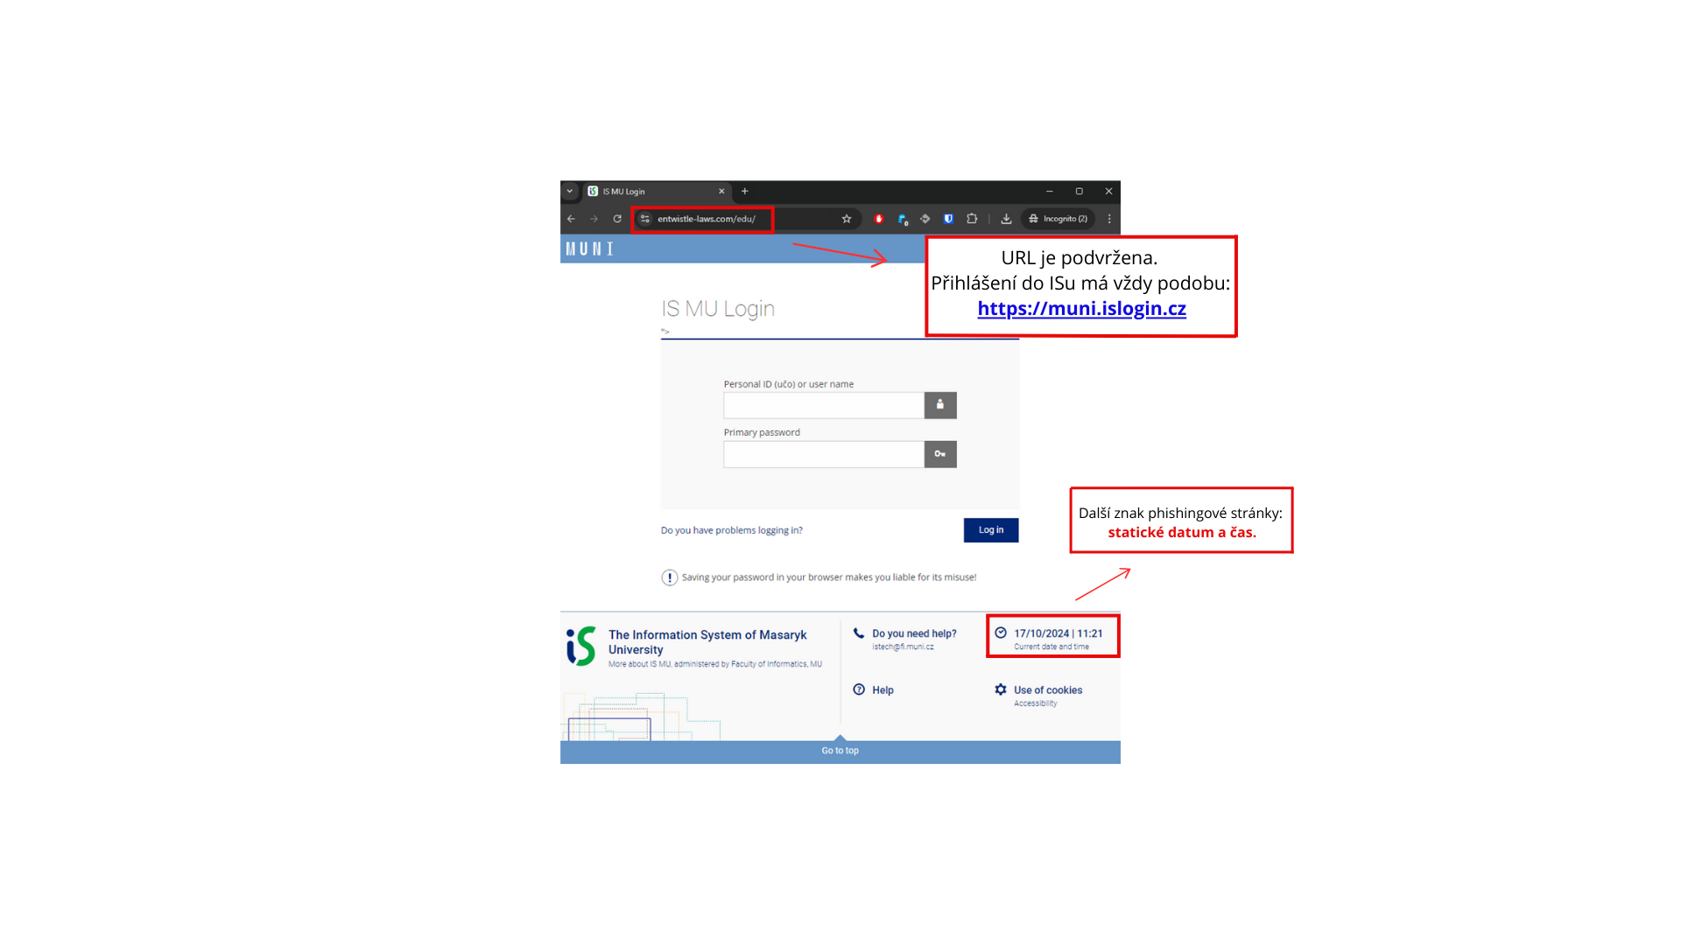
Task: Click the key icon beside the password field
Action: tap(940, 454)
